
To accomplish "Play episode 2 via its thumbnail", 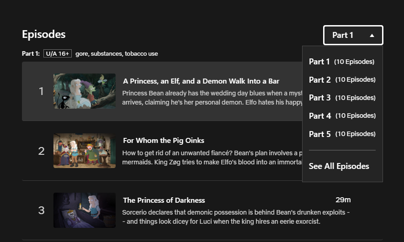I will [x=85, y=151].
